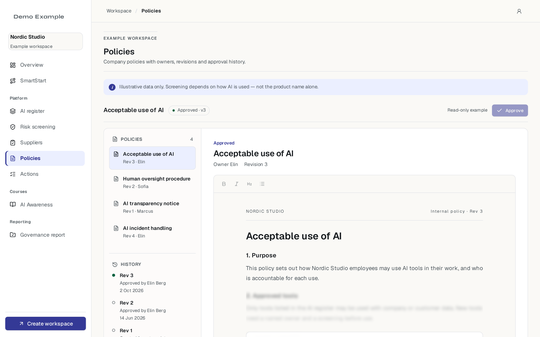Insert a bulleted list
Screen dimensions: 540x337
click(262, 184)
